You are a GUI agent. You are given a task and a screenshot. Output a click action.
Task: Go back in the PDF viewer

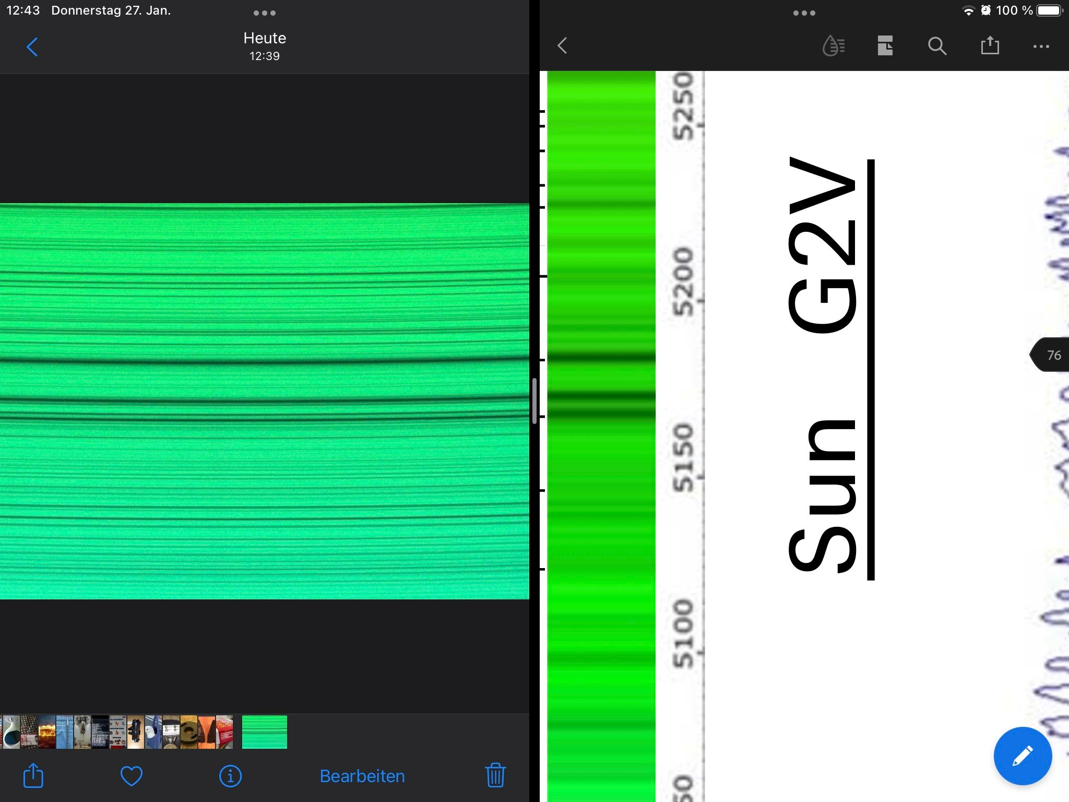[562, 46]
